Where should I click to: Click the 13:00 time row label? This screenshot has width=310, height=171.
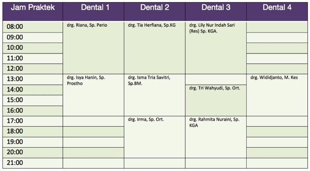point(15,79)
